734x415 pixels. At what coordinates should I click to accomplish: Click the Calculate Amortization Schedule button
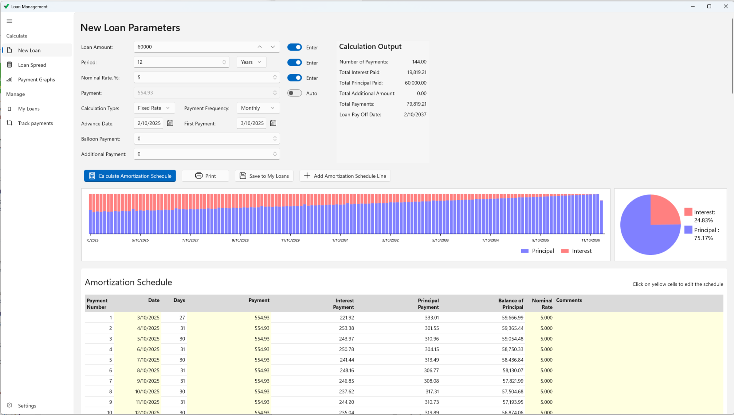pos(130,176)
